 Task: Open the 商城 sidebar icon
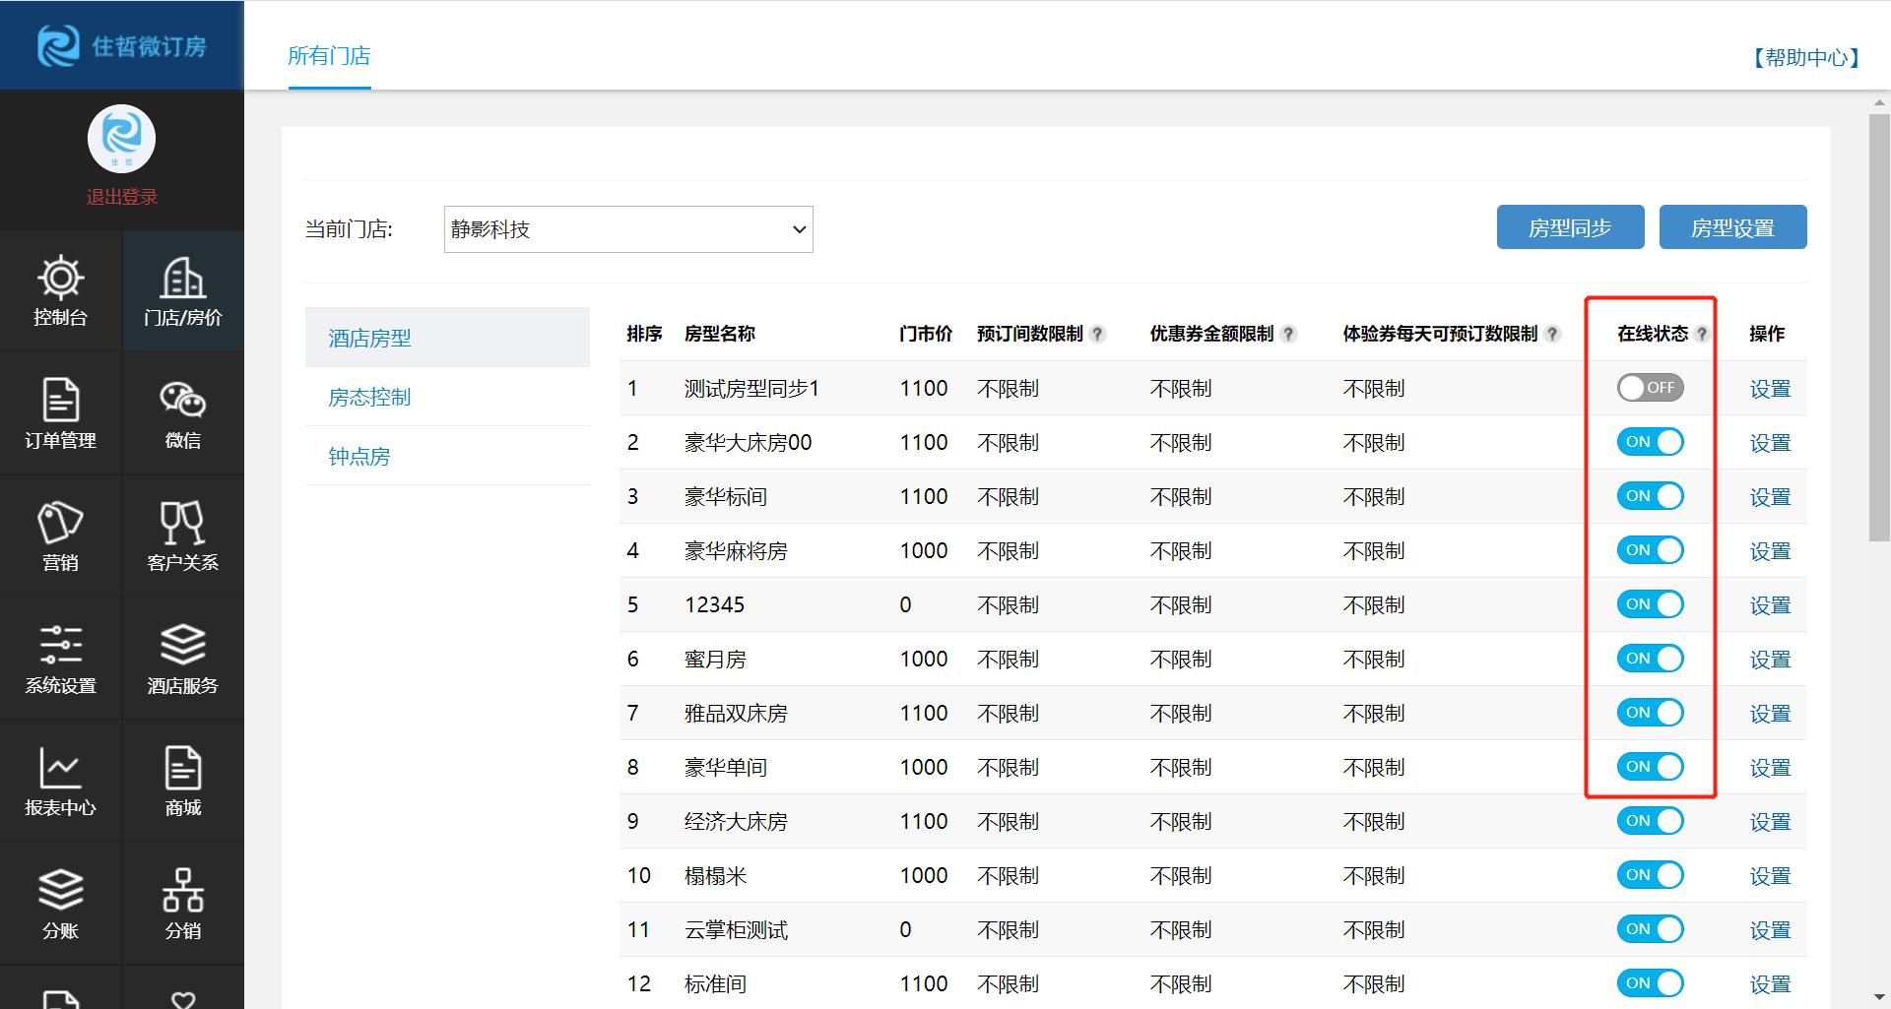183,782
